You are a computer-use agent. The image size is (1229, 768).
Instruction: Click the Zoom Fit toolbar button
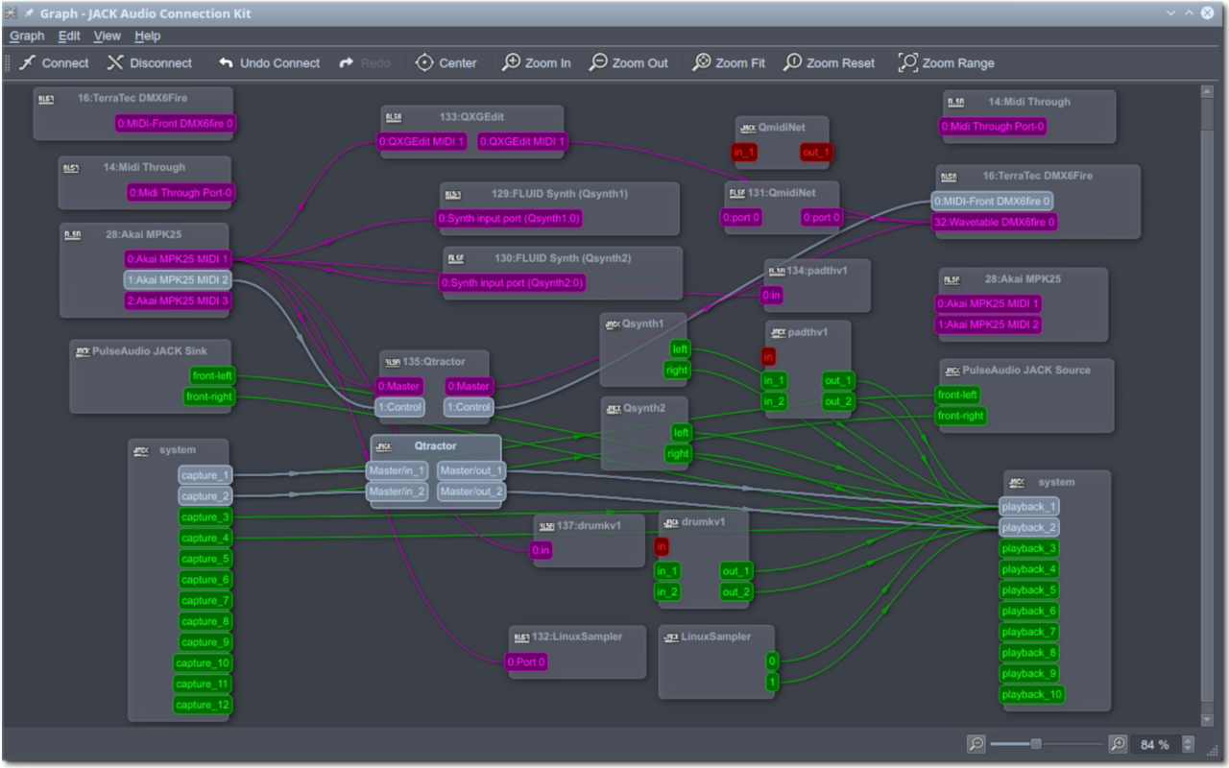[729, 63]
